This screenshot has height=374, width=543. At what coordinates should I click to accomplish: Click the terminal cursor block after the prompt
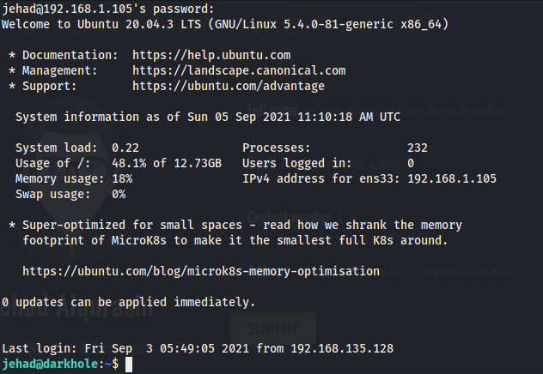coord(128,365)
